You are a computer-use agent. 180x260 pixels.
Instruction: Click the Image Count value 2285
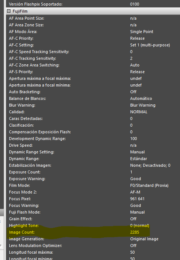click(135, 232)
